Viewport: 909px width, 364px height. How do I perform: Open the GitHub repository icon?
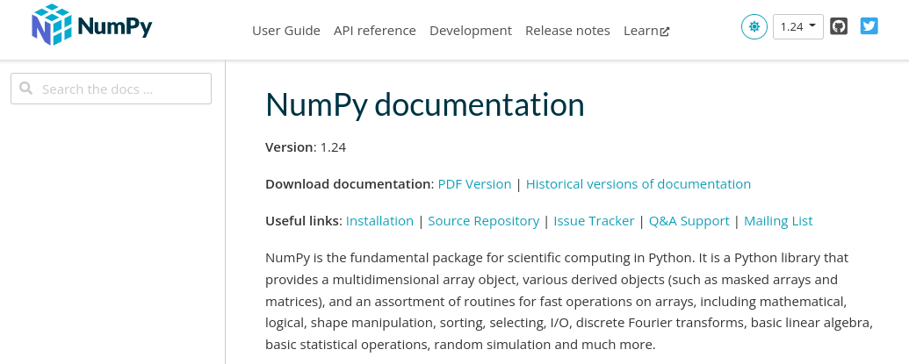839,26
